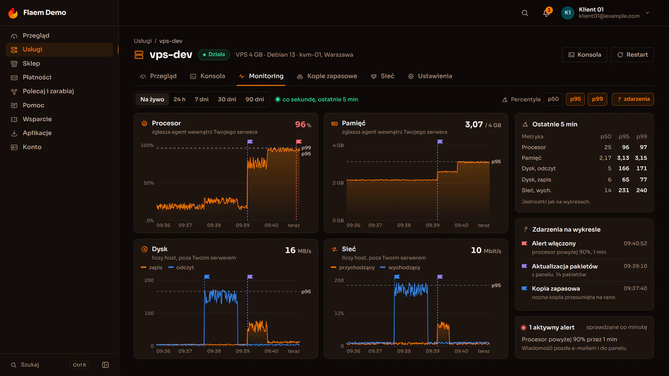The height and width of the screenshot is (376, 669).
Task: Toggle the przychodzący series in the Sieć legend
Action: pos(352,267)
